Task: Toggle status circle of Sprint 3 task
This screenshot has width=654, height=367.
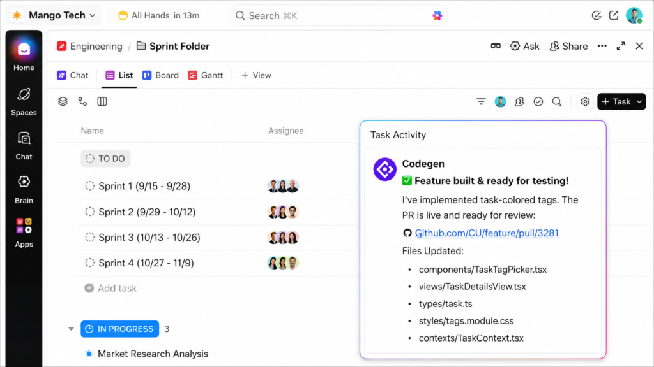Action: click(89, 237)
